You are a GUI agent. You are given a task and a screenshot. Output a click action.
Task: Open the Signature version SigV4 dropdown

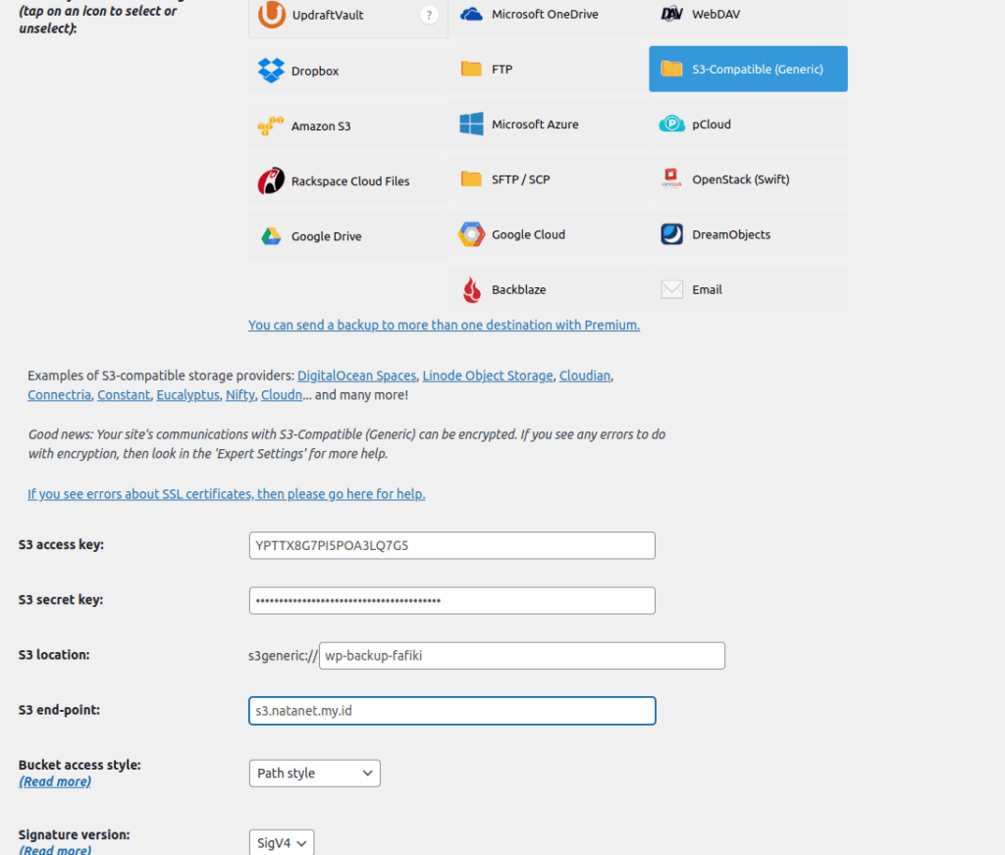click(x=282, y=843)
